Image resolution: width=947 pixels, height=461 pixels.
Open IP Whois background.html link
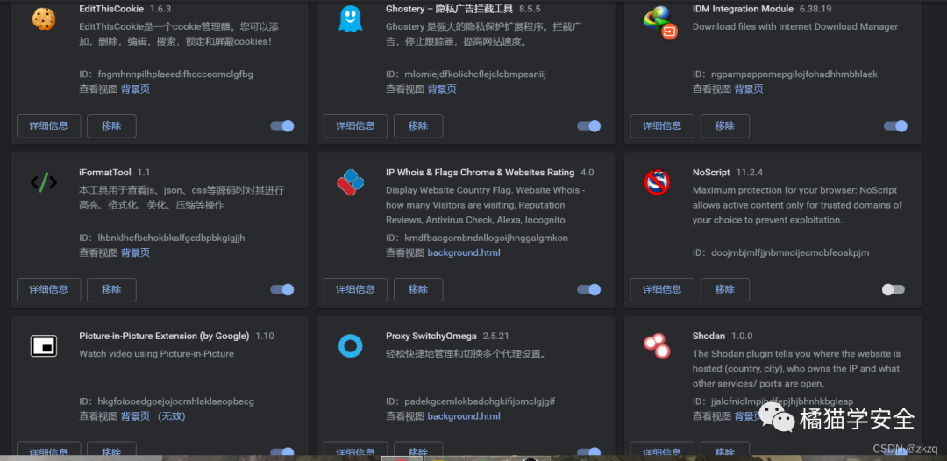coord(464,252)
